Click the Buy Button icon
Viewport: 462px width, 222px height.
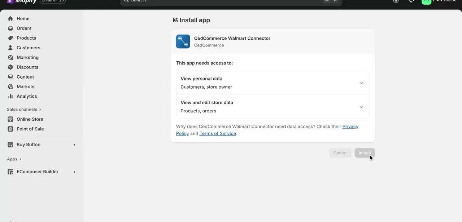pyautogui.click(x=10, y=145)
